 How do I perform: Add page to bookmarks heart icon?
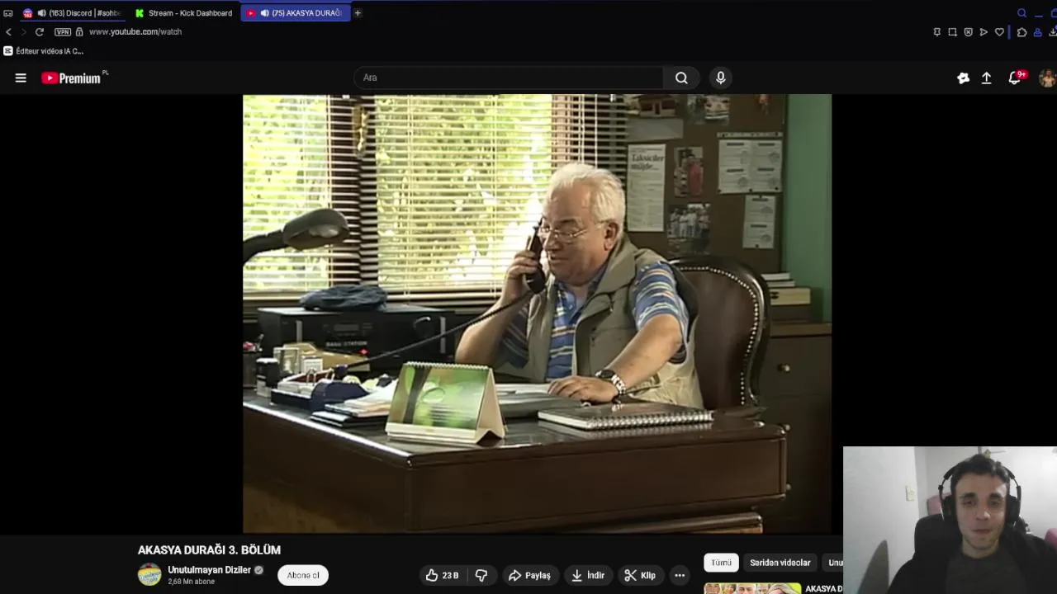click(999, 32)
